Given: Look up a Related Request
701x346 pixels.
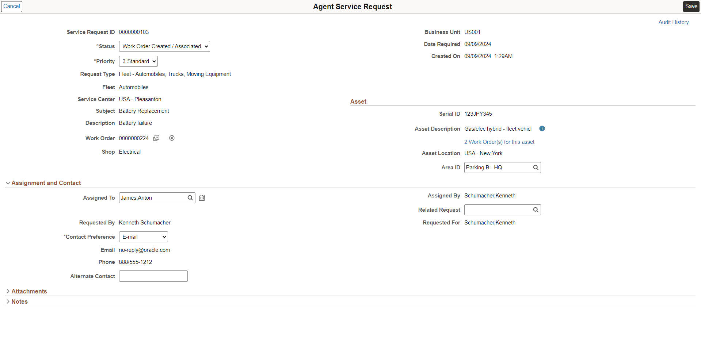Looking at the screenshot, I should [536, 209].
